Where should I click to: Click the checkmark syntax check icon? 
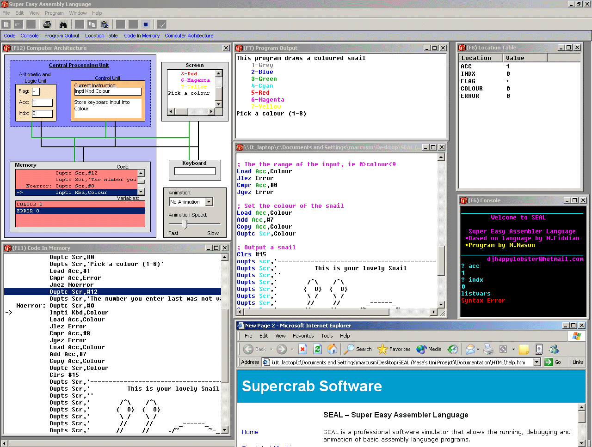point(162,24)
